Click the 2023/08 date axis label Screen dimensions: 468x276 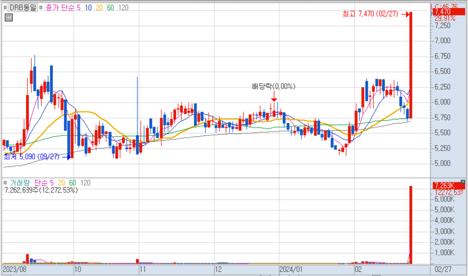pos(14,269)
